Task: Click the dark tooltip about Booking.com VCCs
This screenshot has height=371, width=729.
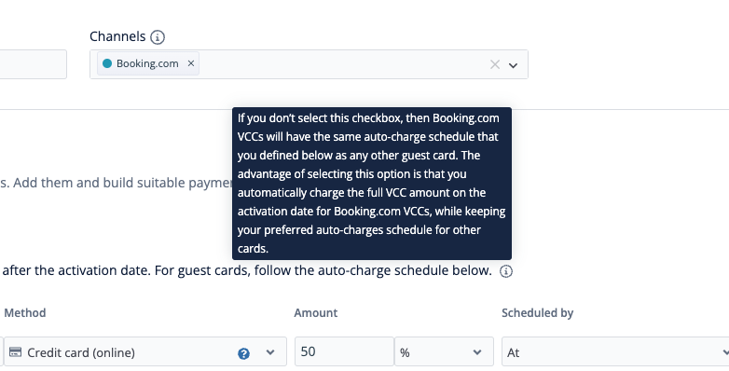Action: coord(371,184)
